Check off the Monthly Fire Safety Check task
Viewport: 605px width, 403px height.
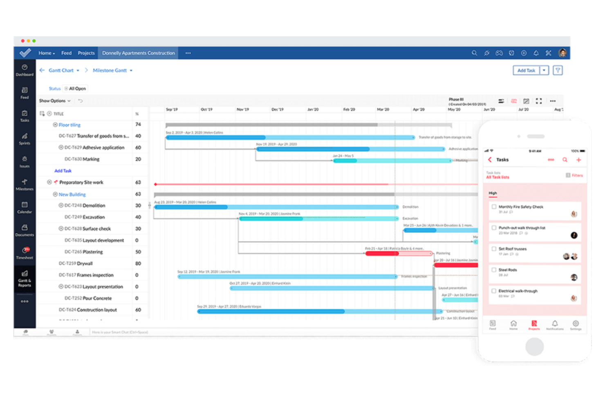(x=494, y=207)
